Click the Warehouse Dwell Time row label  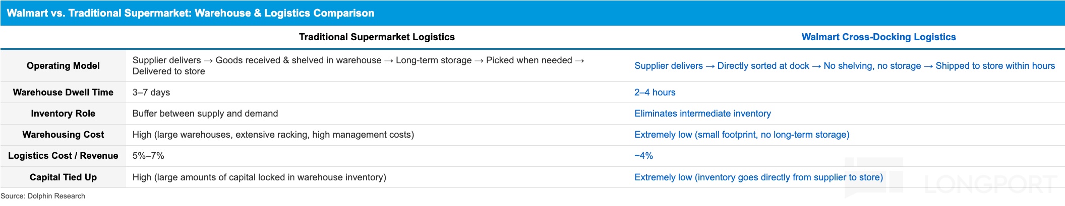63,92
